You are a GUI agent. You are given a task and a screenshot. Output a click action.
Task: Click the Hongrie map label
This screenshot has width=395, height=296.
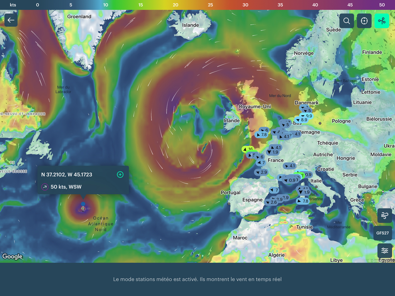click(x=346, y=158)
